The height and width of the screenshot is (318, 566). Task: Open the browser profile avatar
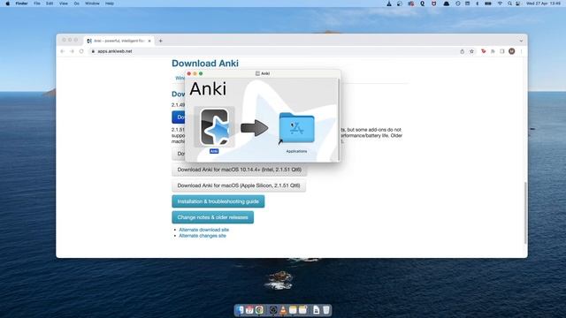click(x=511, y=51)
